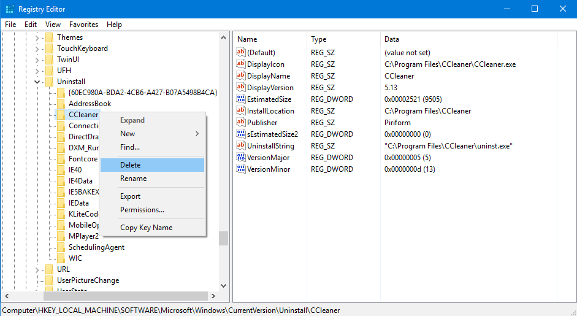
Task: Click the 'Piriform' Publisher data cell
Action: (x=397, y=122)
